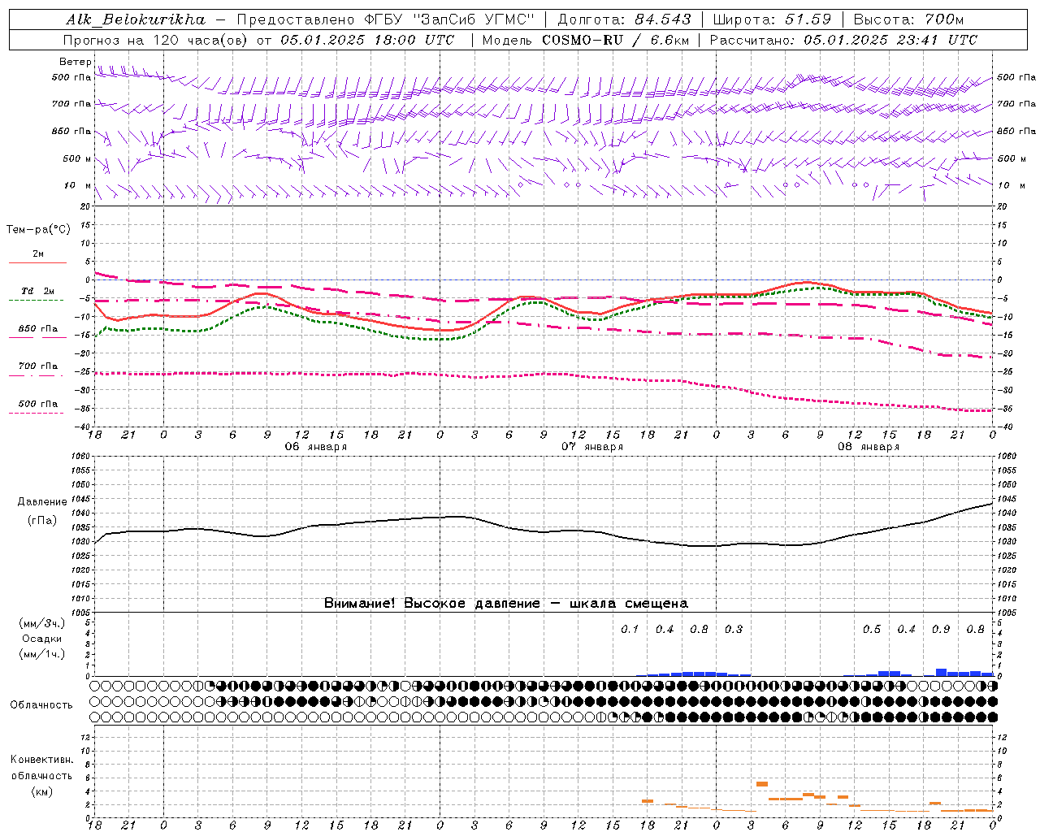Click the Облачность cloud cover label

(41, 705)
